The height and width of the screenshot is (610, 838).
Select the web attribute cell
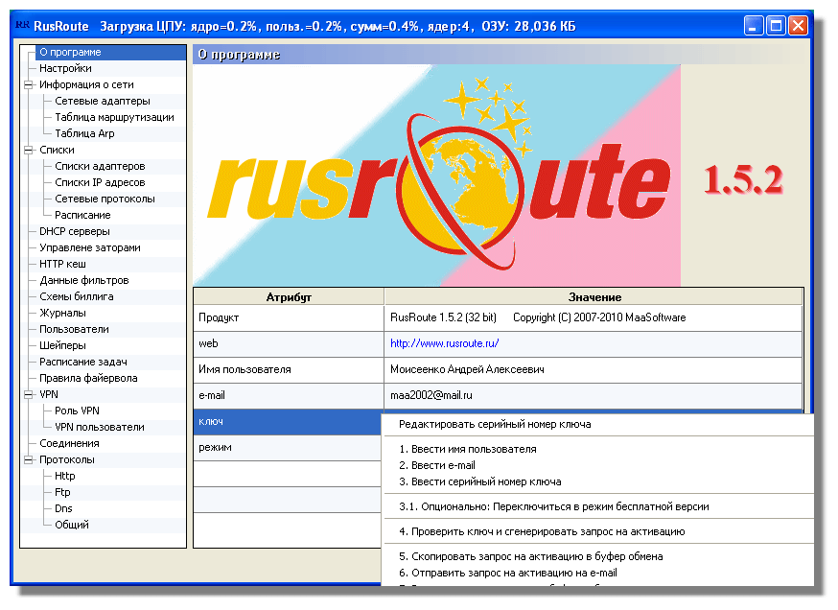[x=289, y=343]
